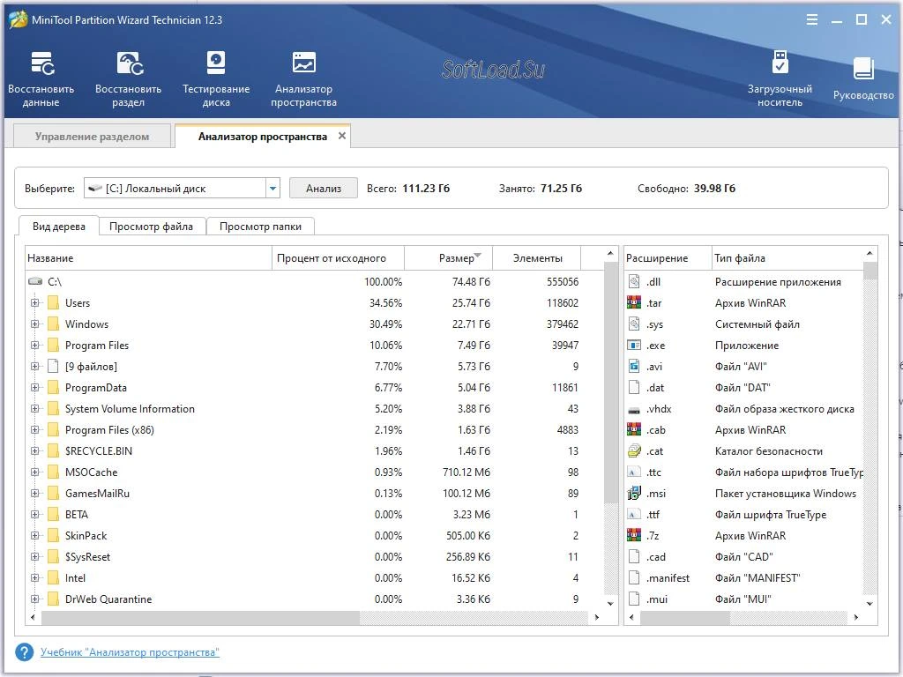This screenshot has height=677, width=903.
Task: Select the .manifest extension row
Action: click(744, 578)
